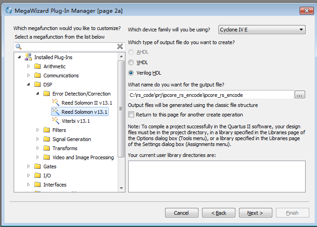The height and width of the screenshot is (227, 317).
Task: Click the Interfaces folder icon
Action: [x=37, y=184]
